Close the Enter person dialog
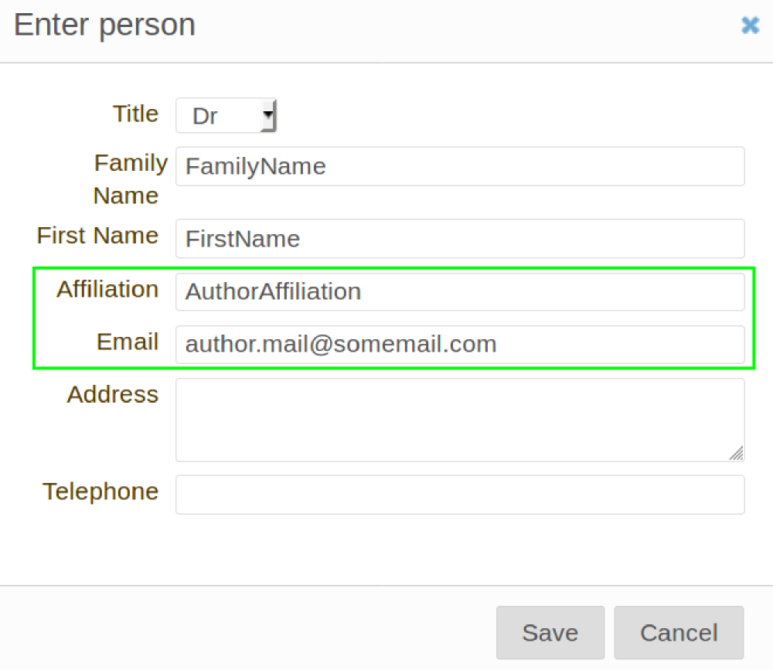The height and width of the screenshot is (670, 773). pos(750,26)
